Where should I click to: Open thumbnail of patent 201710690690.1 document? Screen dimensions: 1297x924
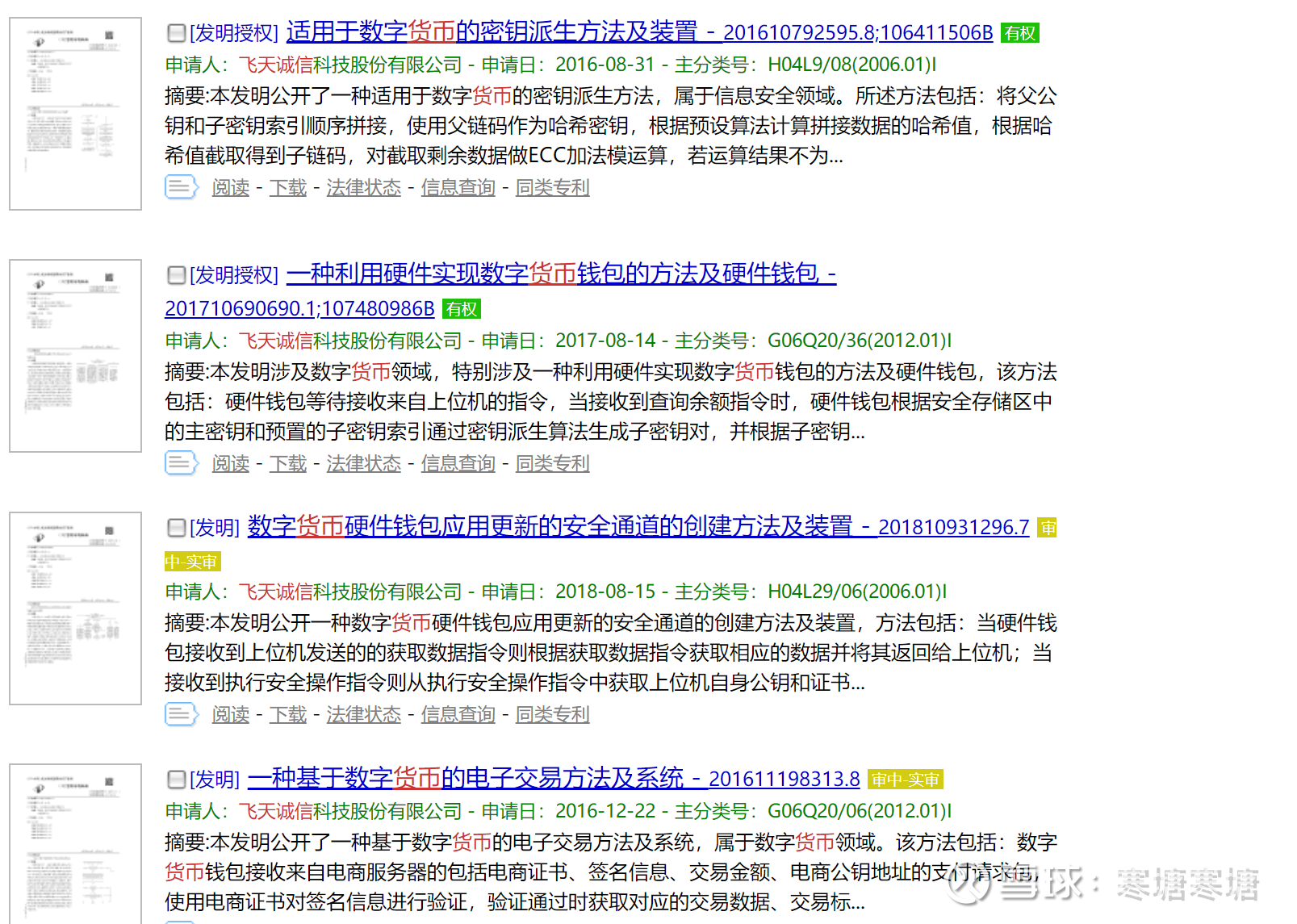point(75,356)
